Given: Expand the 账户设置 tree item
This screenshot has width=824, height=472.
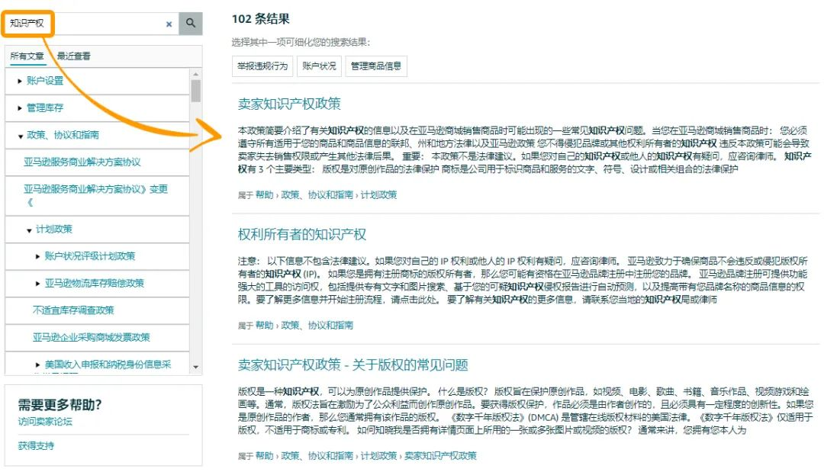Looking at the screenshot, I should point(20,81).
